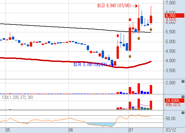Click the 최고 6,940 (07/06) high label
The width and height of the screenshot is (185, 133).
(114, 6)
